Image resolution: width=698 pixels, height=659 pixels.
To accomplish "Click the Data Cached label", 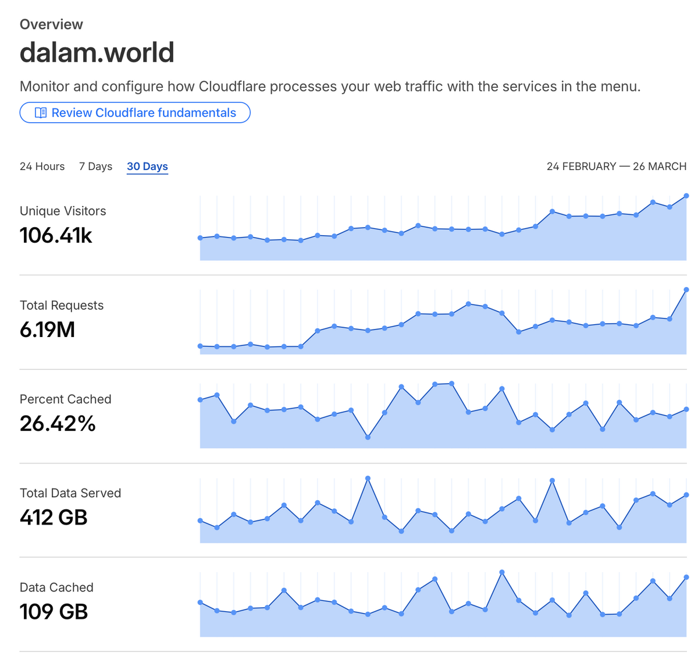I will 56,587.
